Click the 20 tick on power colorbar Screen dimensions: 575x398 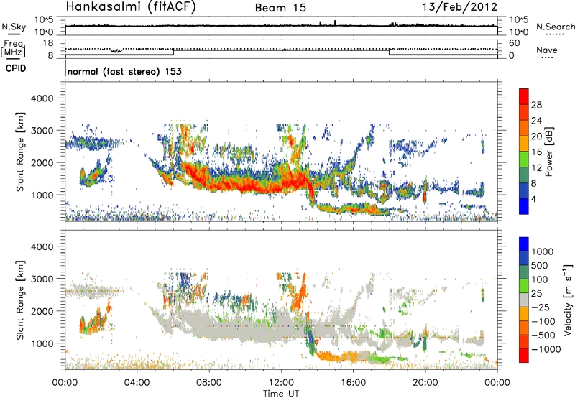point(535,136)
